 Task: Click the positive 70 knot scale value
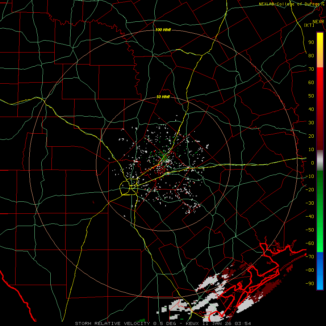[x=311, y=69]
